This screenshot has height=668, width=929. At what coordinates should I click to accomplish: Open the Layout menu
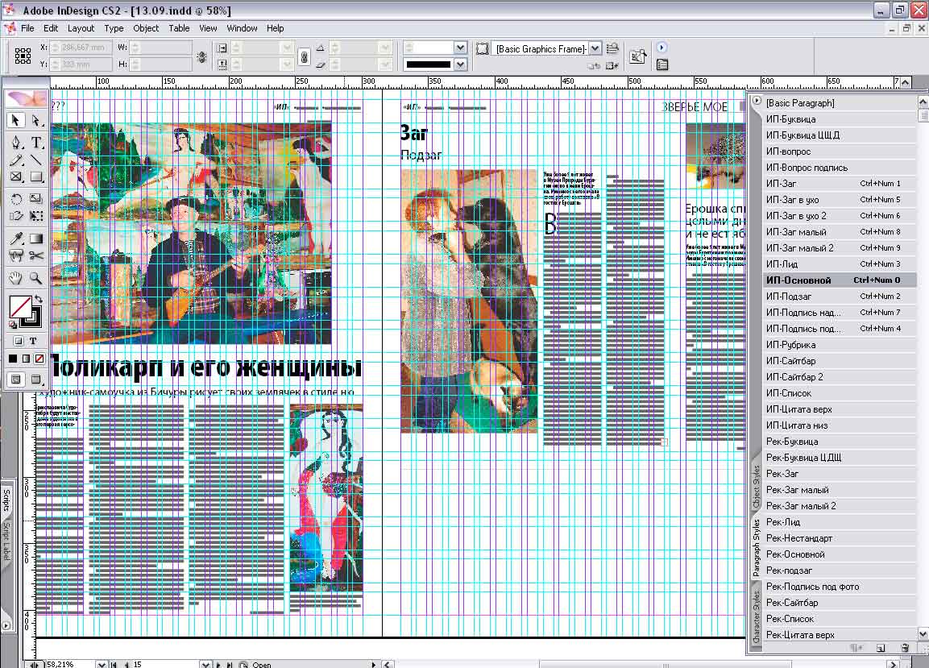[81, 28]
